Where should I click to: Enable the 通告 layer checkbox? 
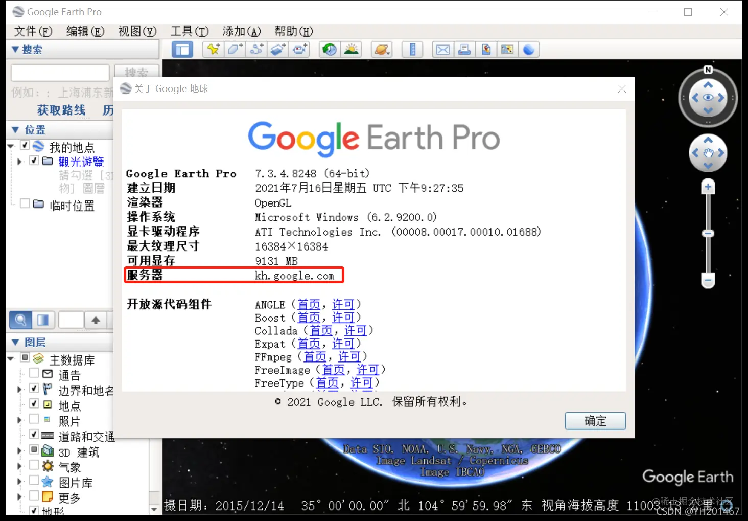(34, 373)
